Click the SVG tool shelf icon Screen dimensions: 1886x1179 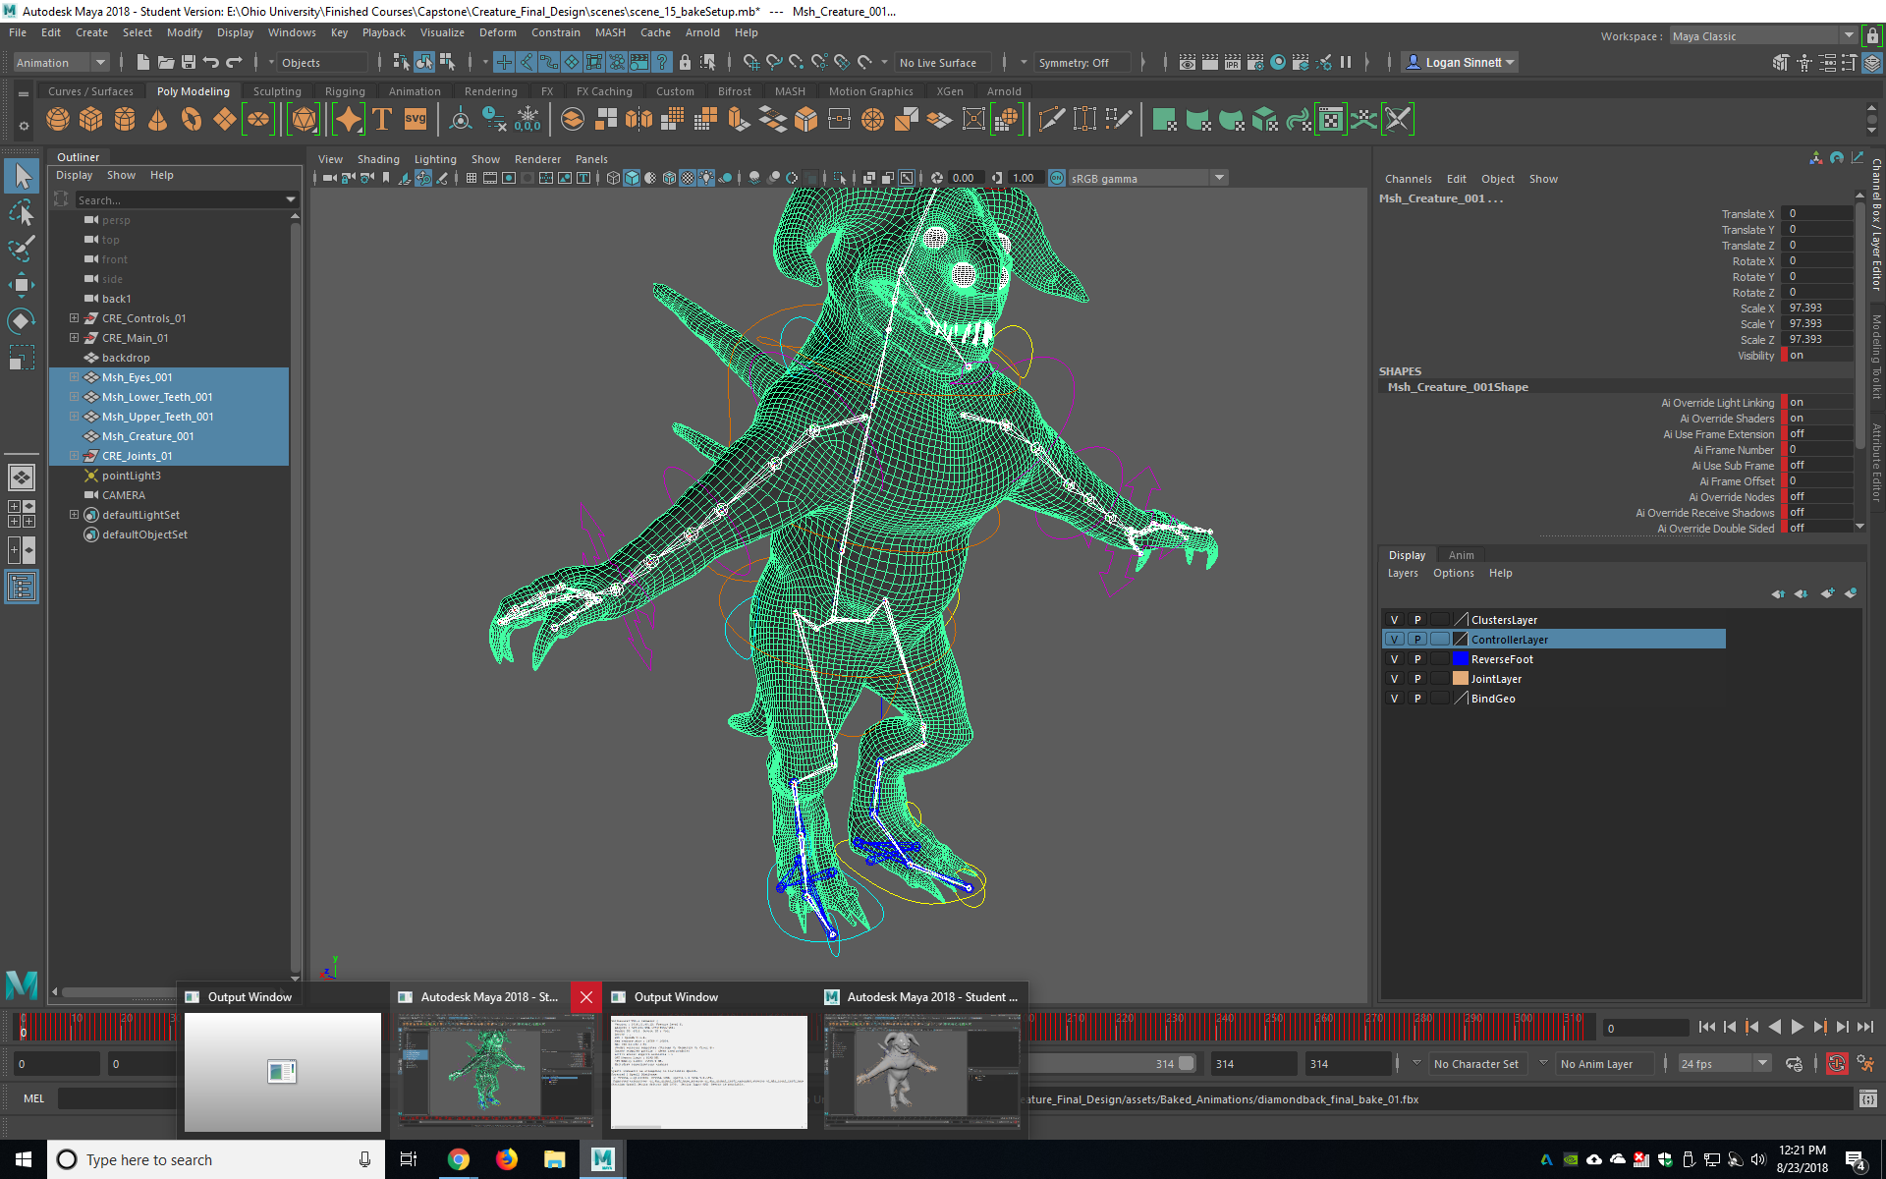(416, 119)
